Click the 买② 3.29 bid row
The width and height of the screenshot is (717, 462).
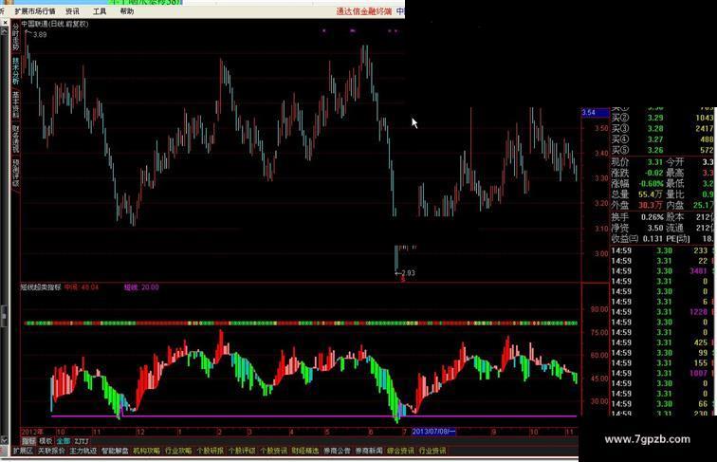[663, 118]
